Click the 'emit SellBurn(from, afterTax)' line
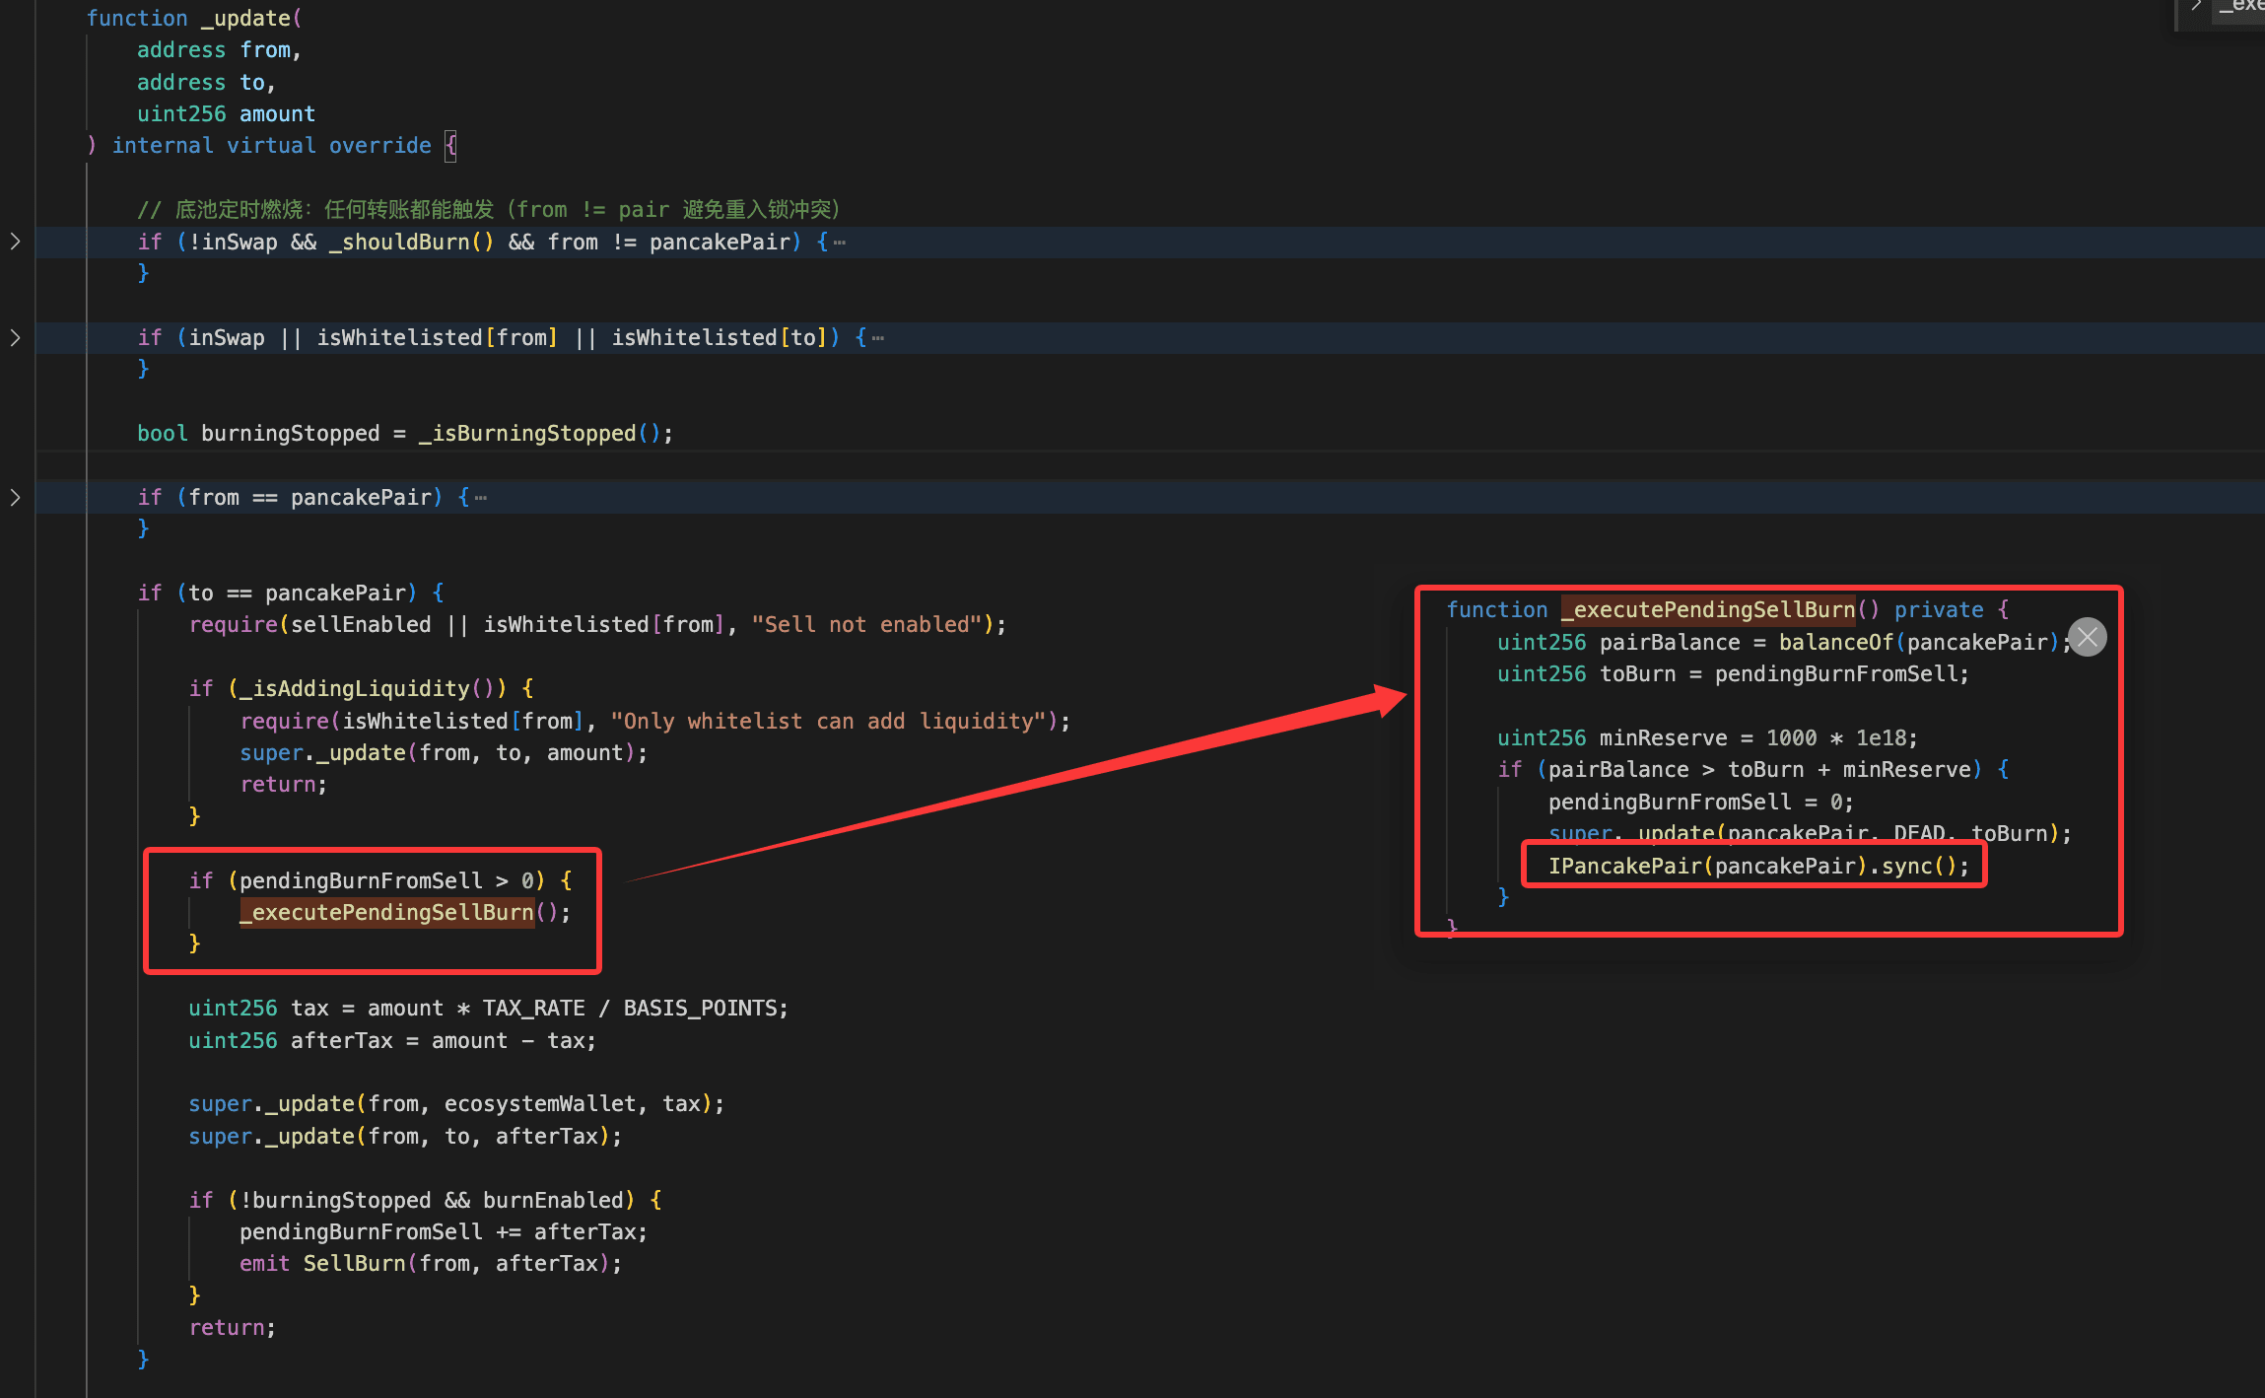The height and width of the screenshot is (1398, 2265). point(431,1263)
